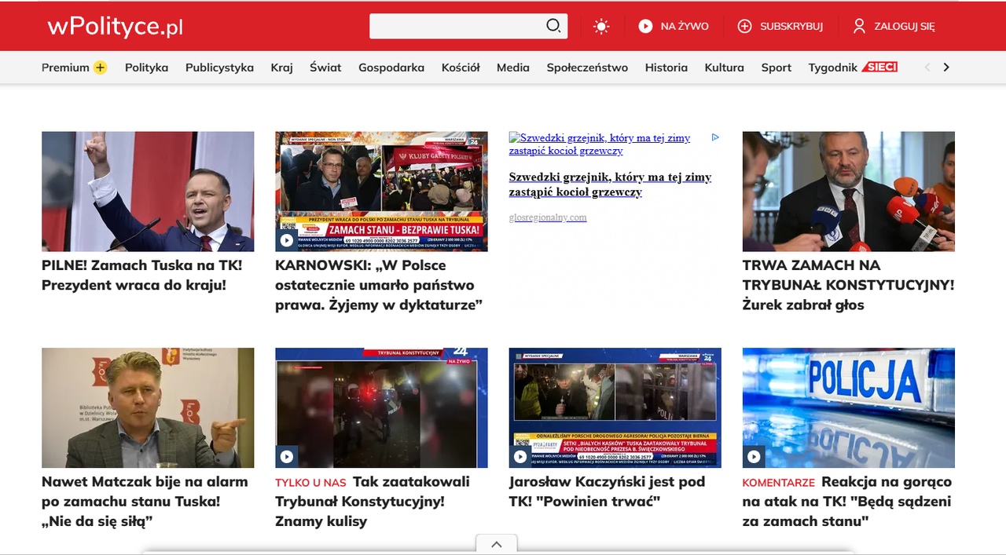Open Premium plus section
1006x555 pixels.
(74, 68)
